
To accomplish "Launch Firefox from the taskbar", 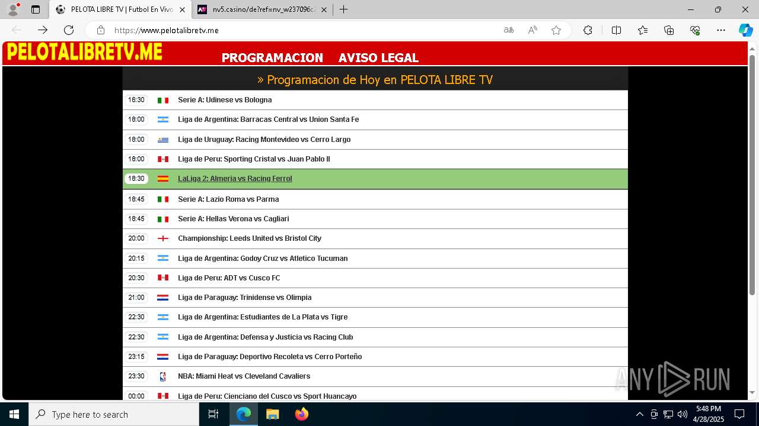I will [301, 414].
